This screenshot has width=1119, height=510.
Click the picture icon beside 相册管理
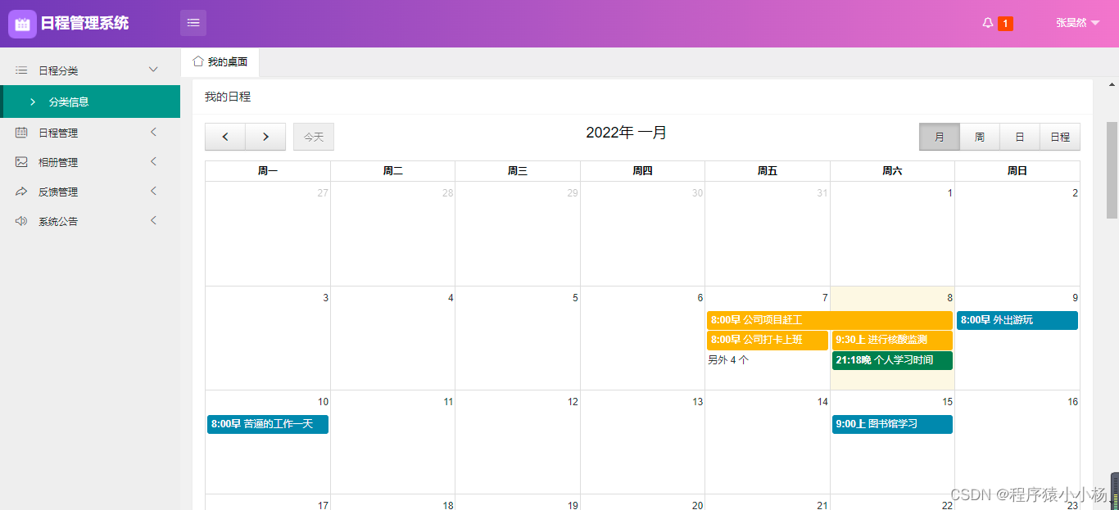21,162
